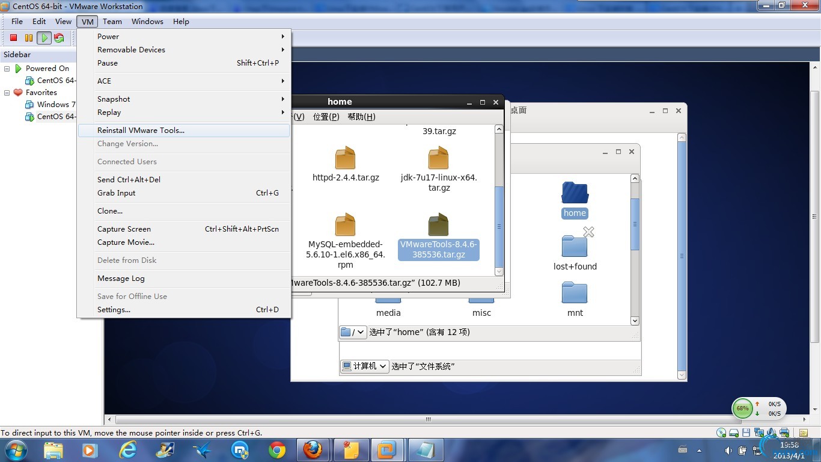Open the File menu
The width and height of the screenshot is (821, 462).
(17, 21)
